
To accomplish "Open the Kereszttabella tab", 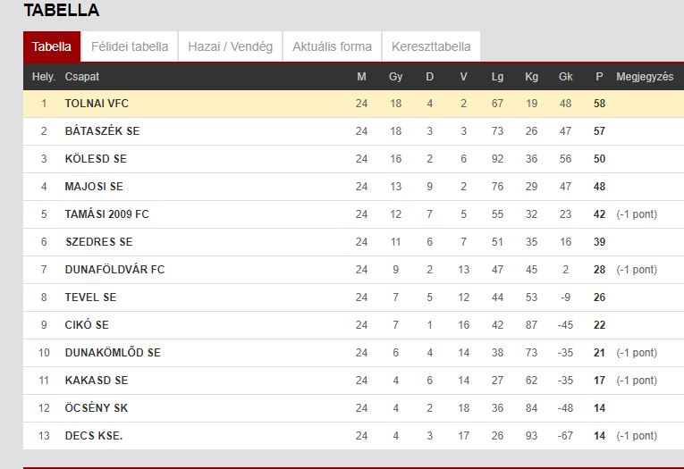I will click(x=431, y=46).
